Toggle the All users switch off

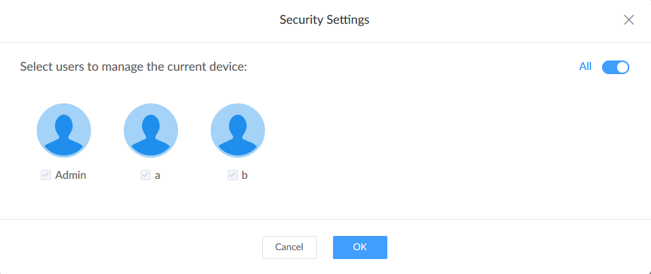(x=616, y=67)
